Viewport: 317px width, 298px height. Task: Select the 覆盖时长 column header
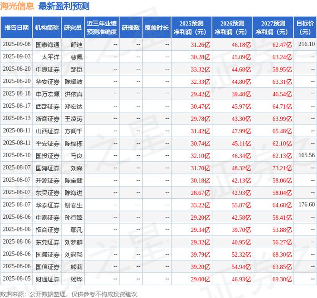(157, 28)
